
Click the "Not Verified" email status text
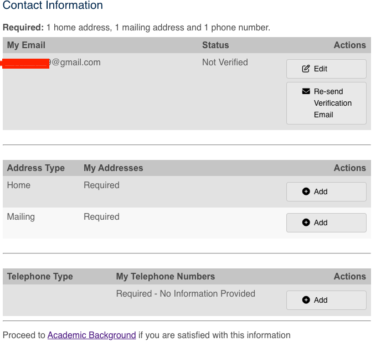point(225,62)
